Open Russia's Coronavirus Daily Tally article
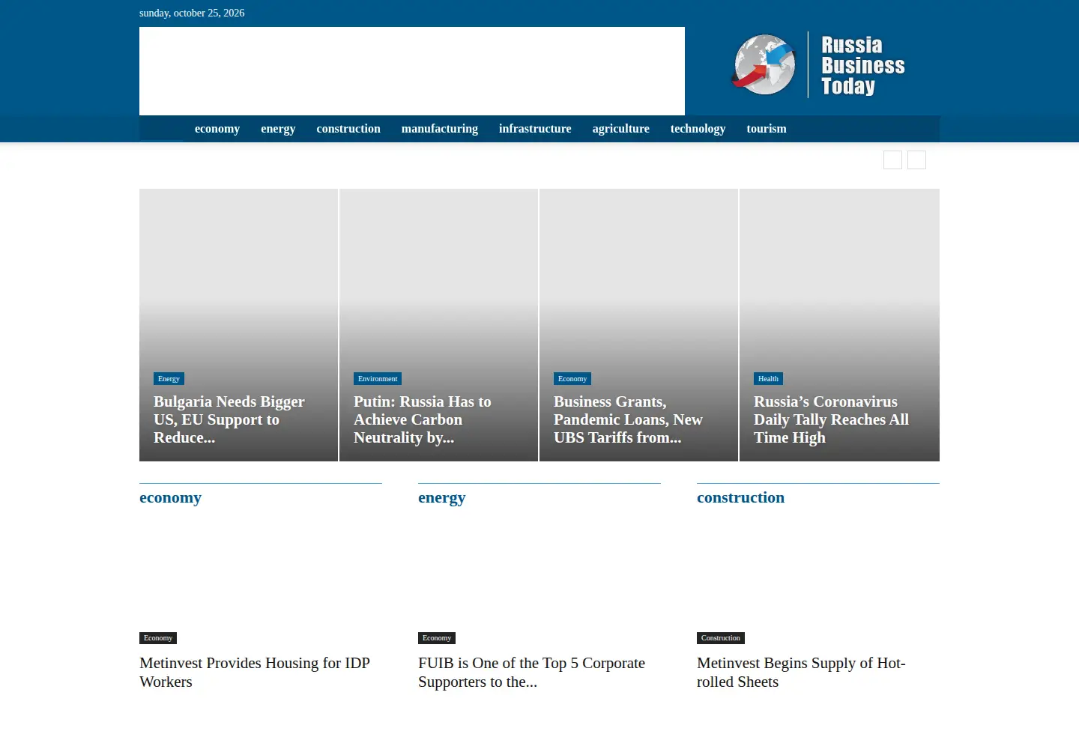Screen dimensions: 1079x749 click(831, 419)
